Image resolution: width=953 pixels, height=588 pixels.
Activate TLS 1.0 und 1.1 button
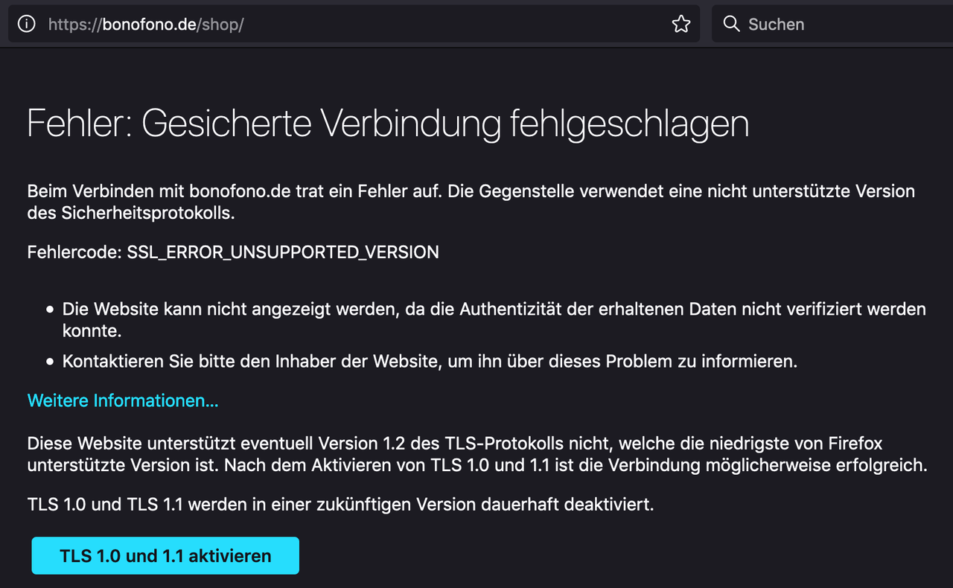coord(165,556)
